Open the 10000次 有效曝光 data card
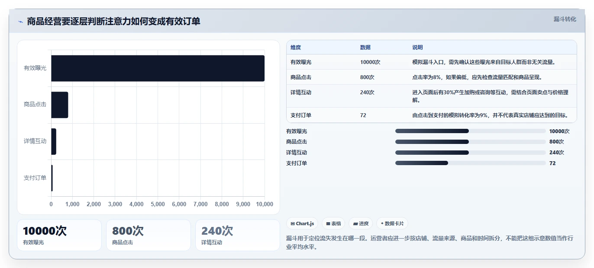 [59, 235]
